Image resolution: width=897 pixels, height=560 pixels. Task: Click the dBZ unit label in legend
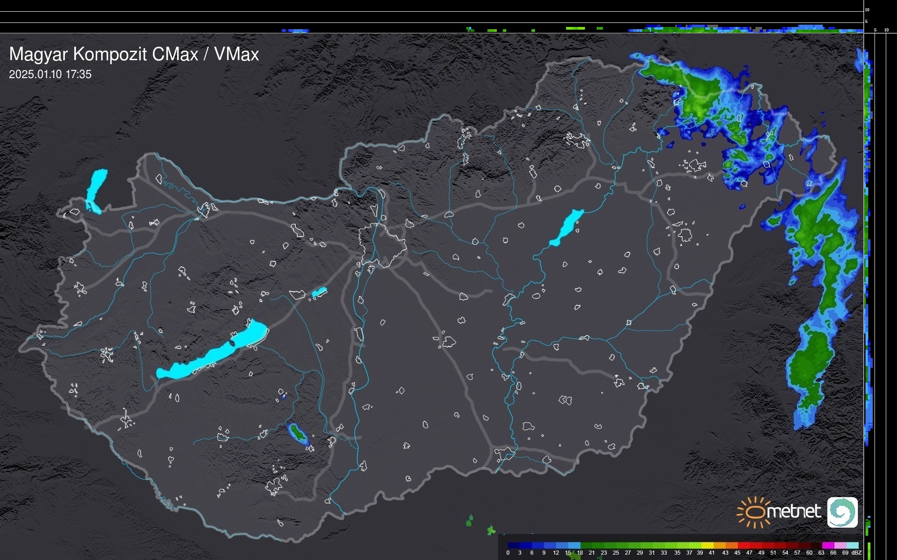856,553
